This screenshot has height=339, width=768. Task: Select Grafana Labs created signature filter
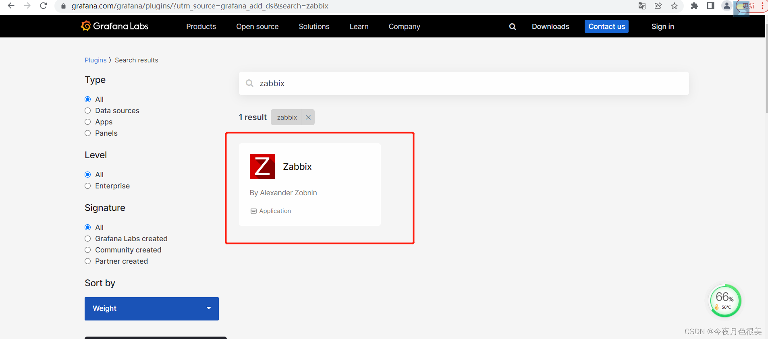(x=88, y=239)
